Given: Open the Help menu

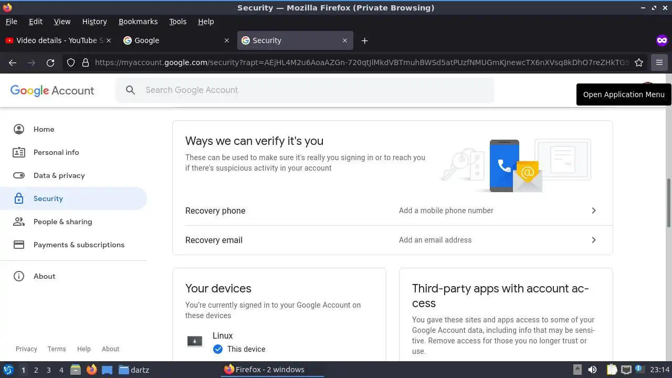Looking at the screenshot, I should (x=206, y=22).
